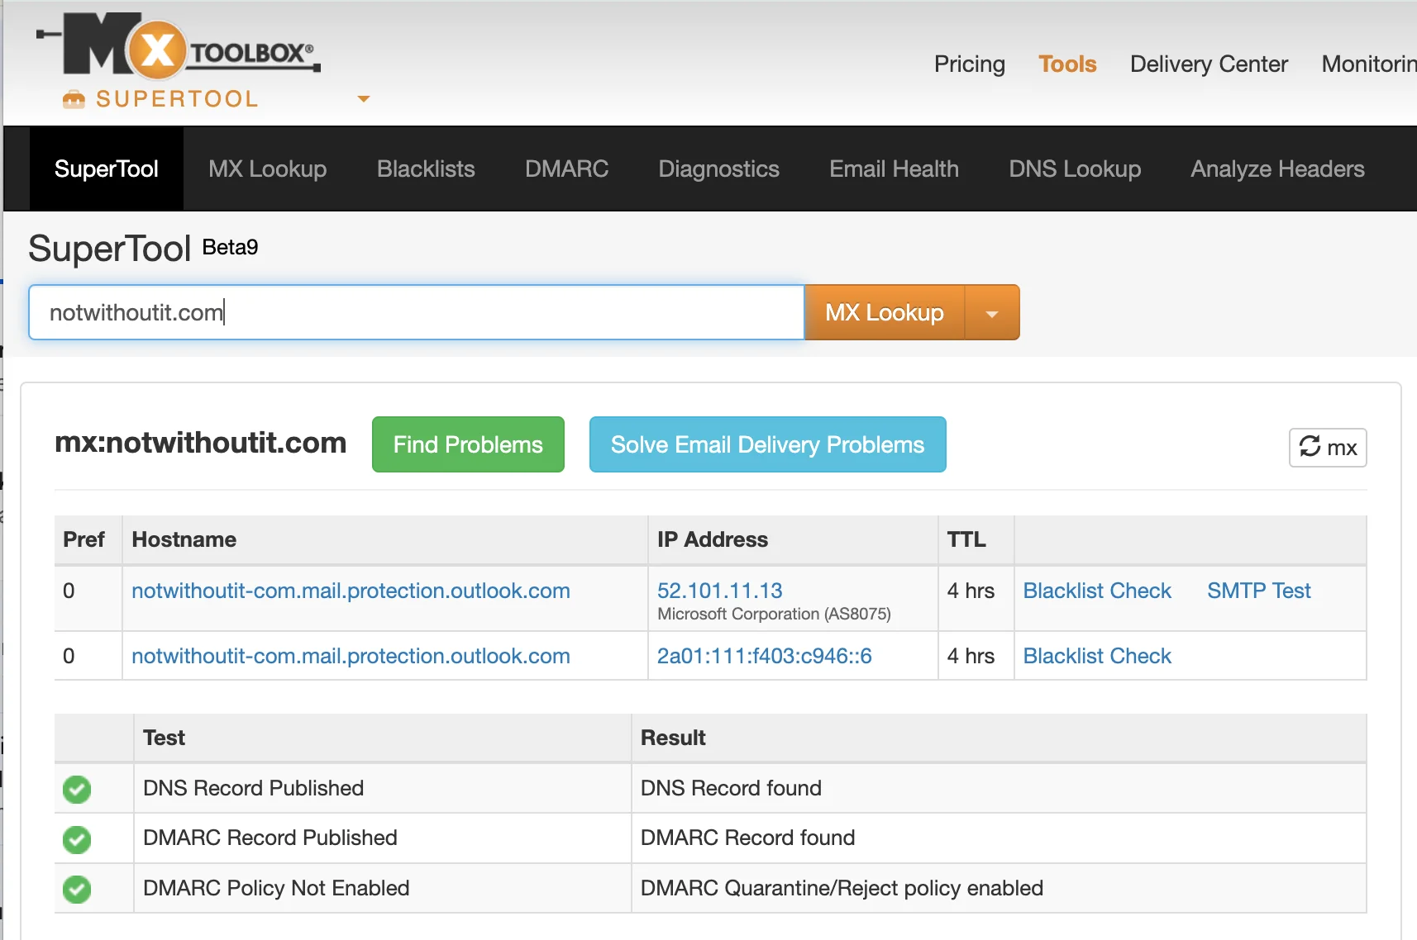Image resolution: width=1417 pixels, height=940 pixels.
Task: Open IP address 52.101.11.13 link
Action: 719,591
